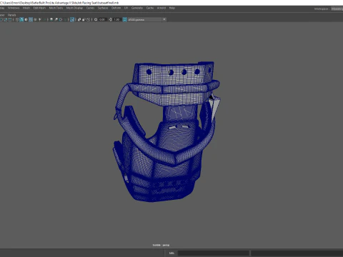Click the exposure value field 0.00
This screenshot has height=257, width=343.
click(x=102, y=19)
